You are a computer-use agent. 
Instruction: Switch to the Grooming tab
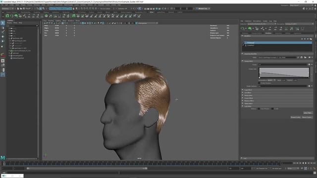[x=278, y=33]
